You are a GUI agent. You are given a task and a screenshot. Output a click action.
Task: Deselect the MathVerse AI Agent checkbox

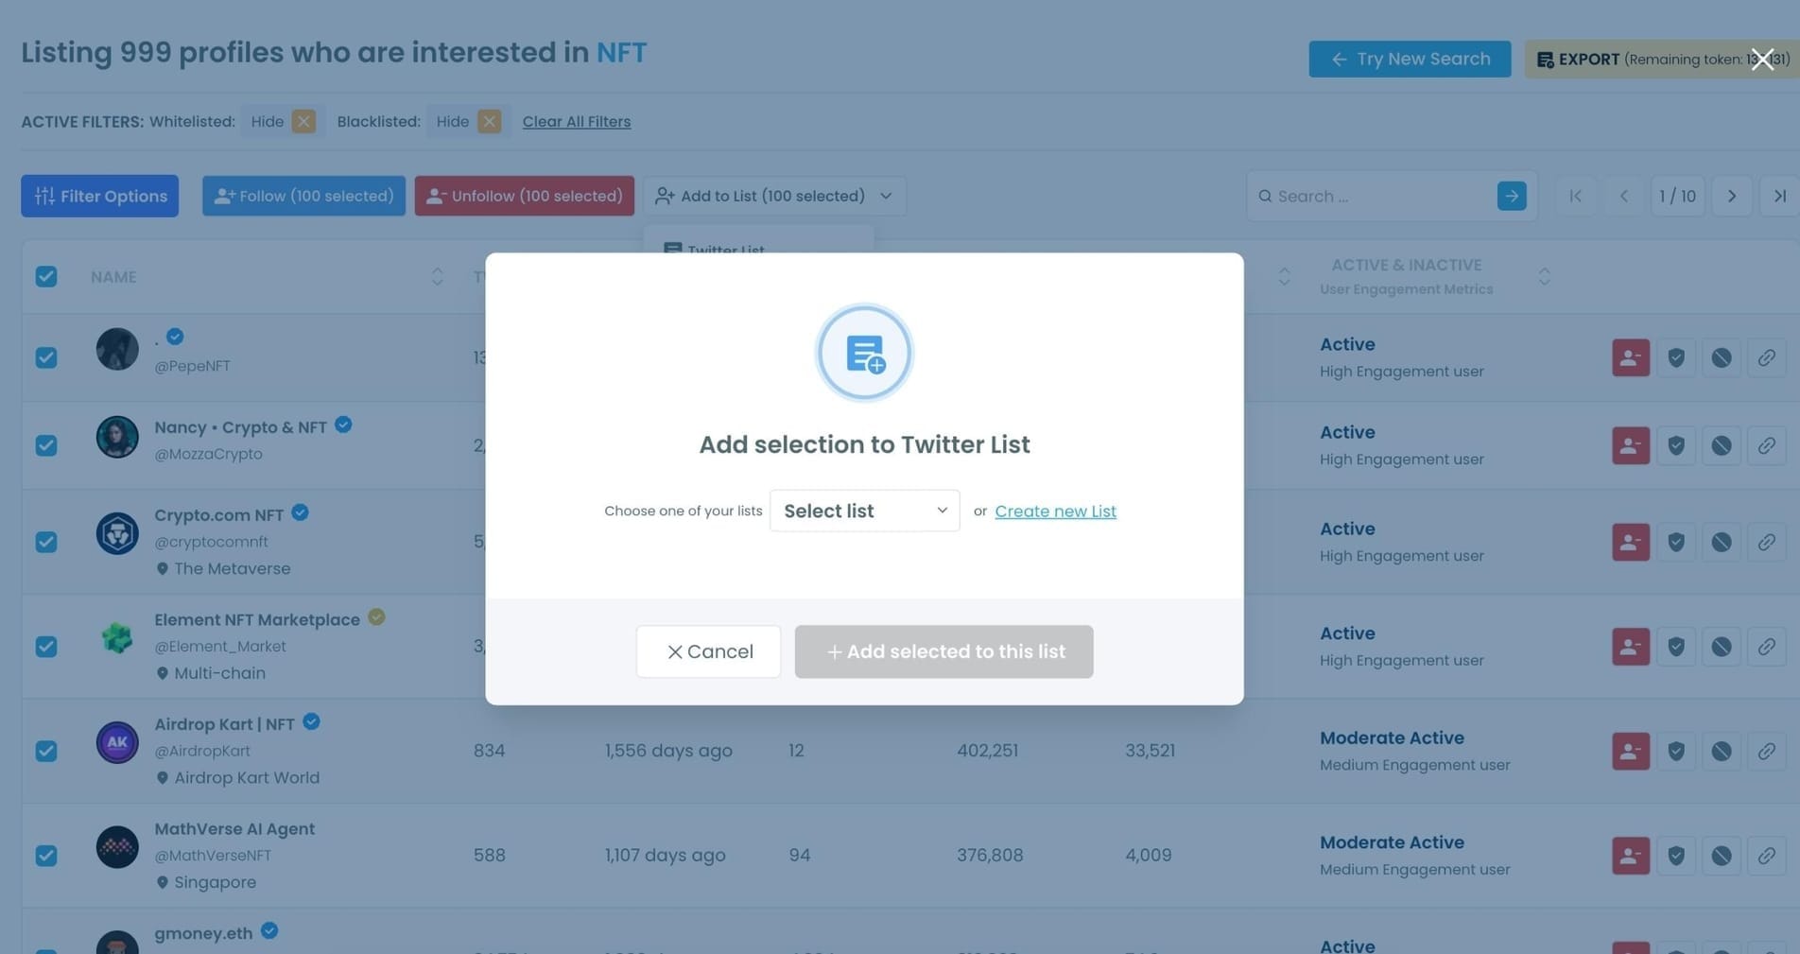pyautogui.click(x=45, y=855)
